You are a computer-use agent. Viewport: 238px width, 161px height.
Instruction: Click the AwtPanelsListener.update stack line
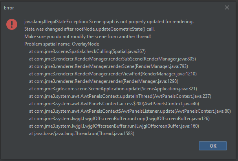(130, 111)
